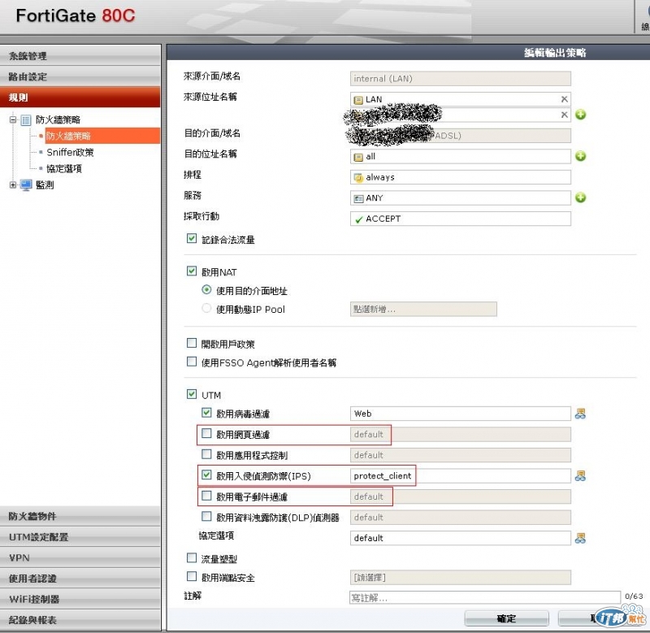The height and width of the screenshot is (633, 650).
Task: Enable 啟用電子郵件過濾 checkbox
Action: 206,496
